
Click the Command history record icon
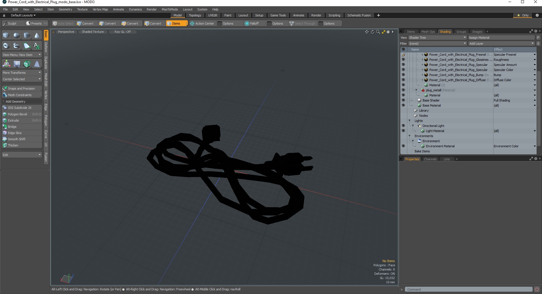coord(537,289)
